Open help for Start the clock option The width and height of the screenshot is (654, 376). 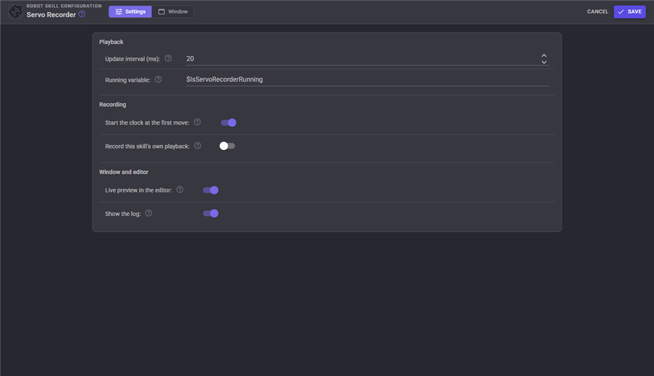pyautogui.click(x=197, y=122)
